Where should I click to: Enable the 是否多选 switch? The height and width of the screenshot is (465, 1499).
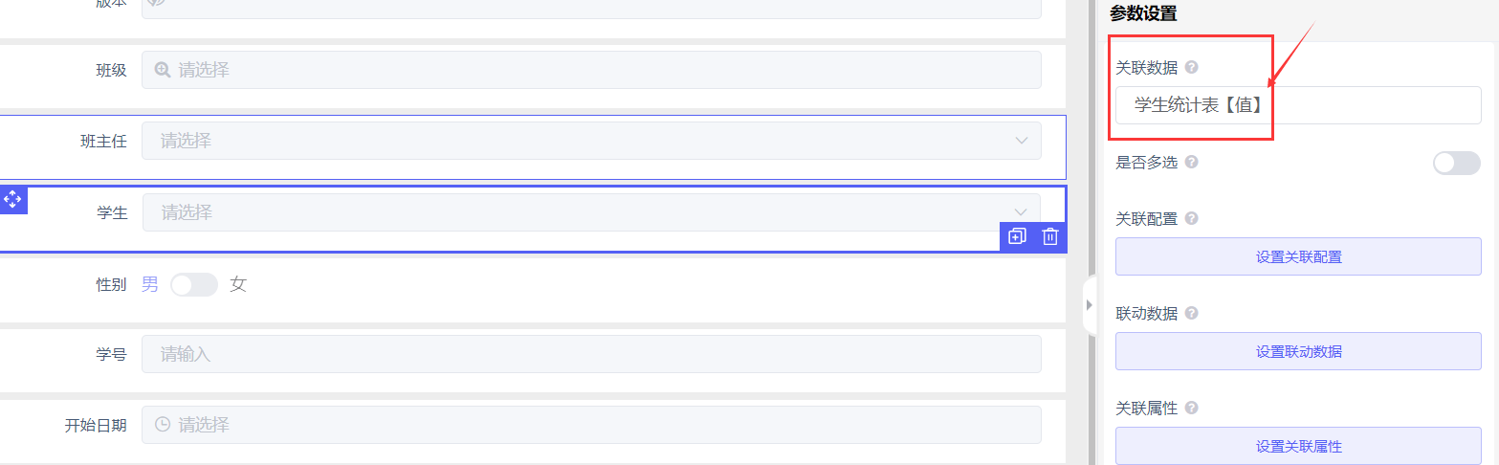pos(1456,163)
